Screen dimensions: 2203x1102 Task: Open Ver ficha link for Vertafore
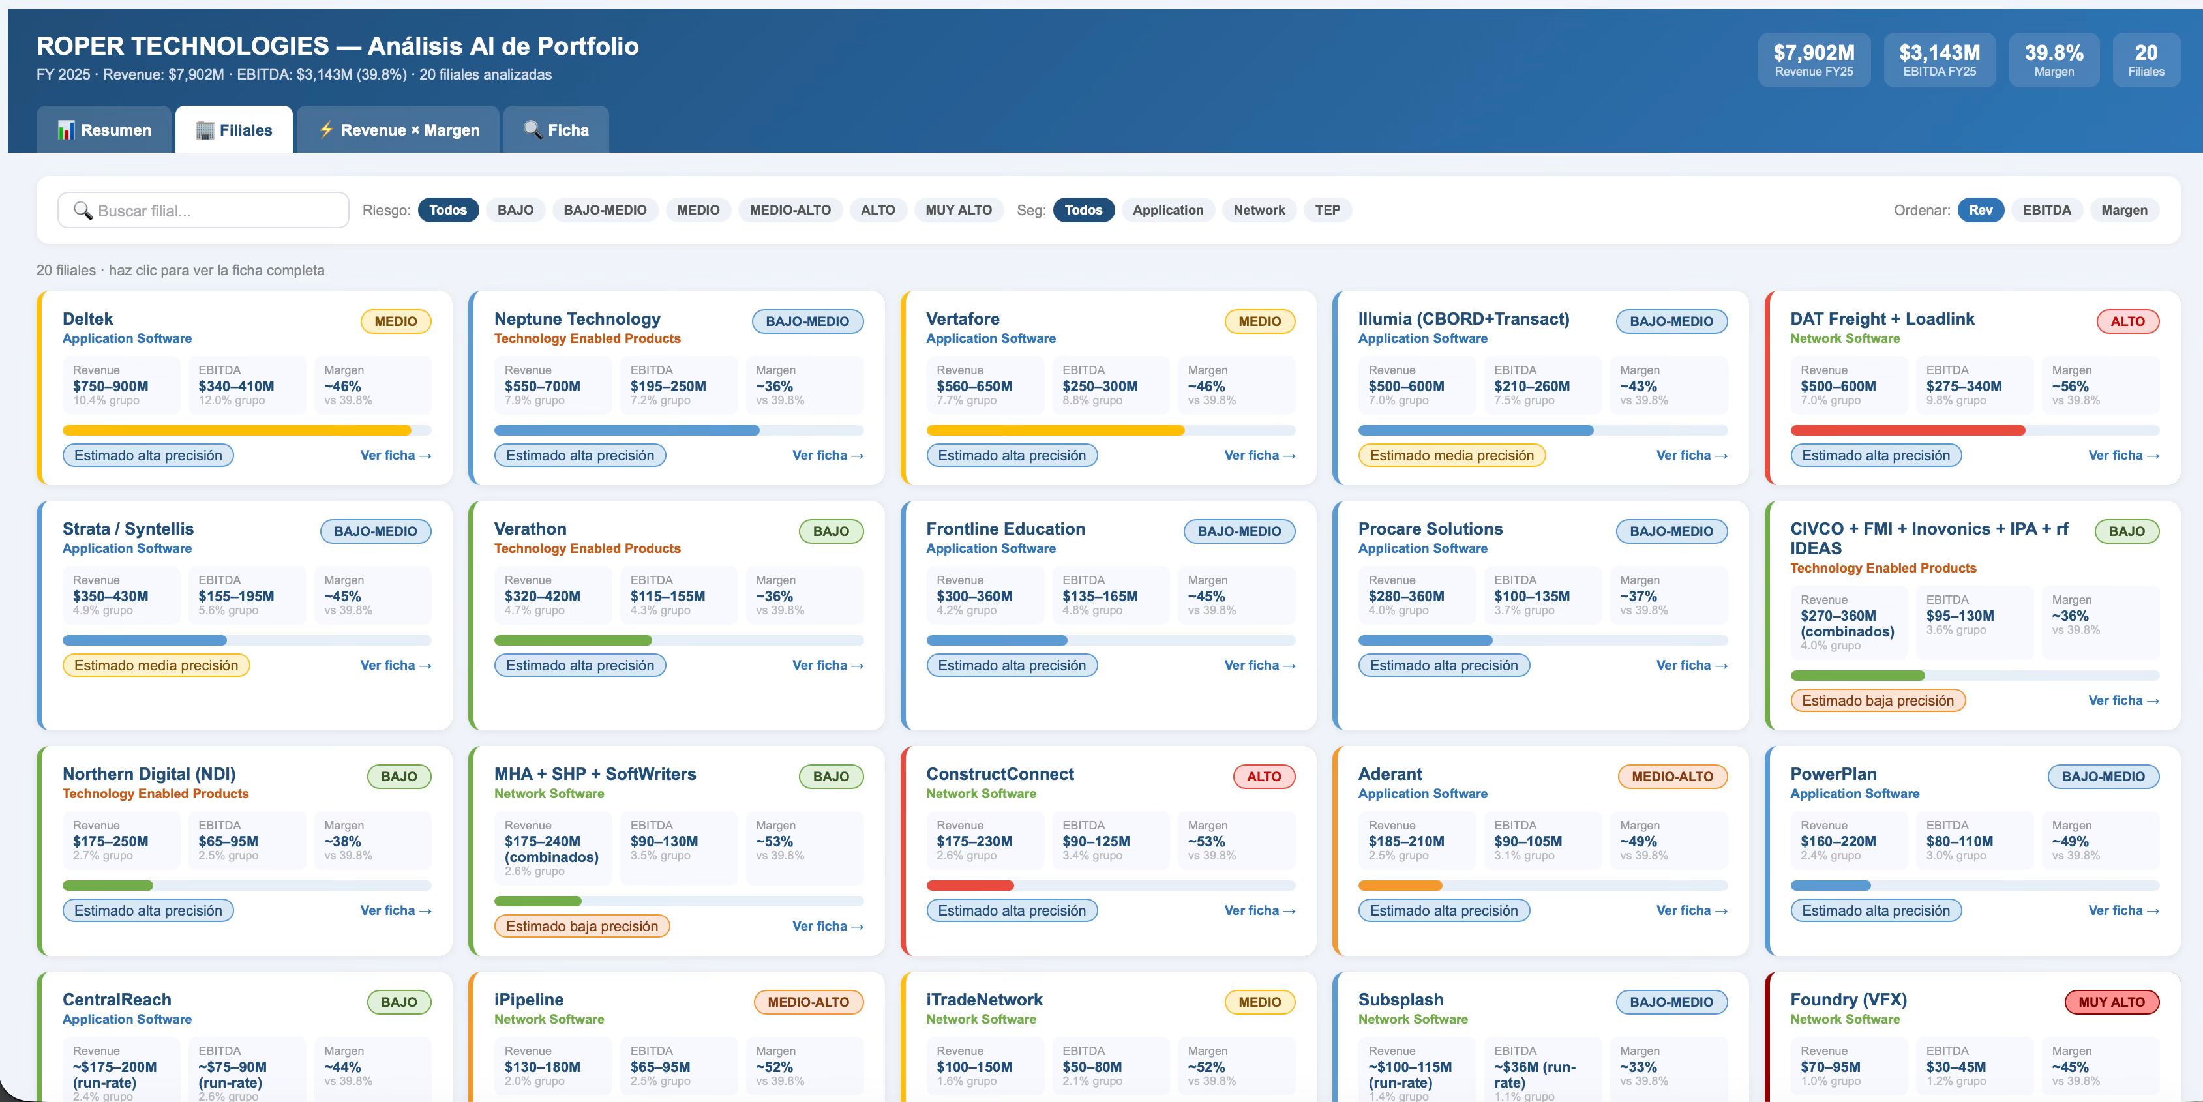point(1259,456)
